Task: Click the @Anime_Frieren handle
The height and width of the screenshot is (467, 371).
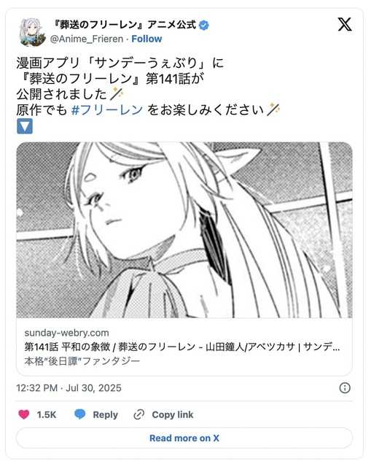Action: tap(87, 39)
